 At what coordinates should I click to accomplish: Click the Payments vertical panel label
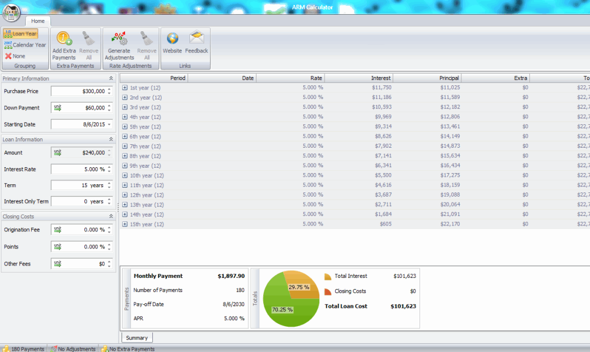(126, 298)
